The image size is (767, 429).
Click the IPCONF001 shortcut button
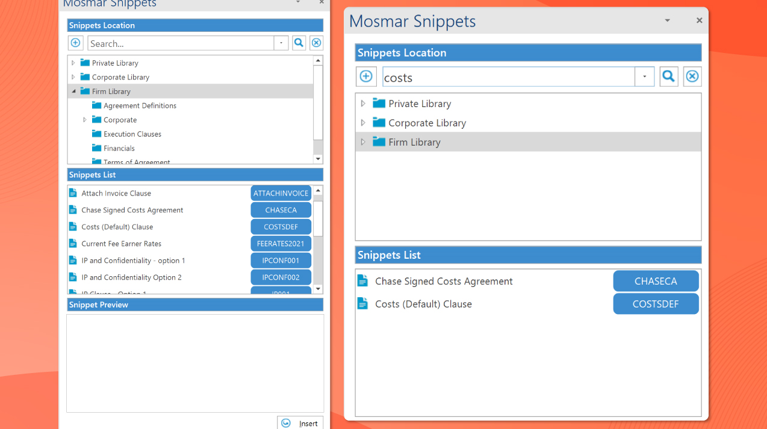281,261
